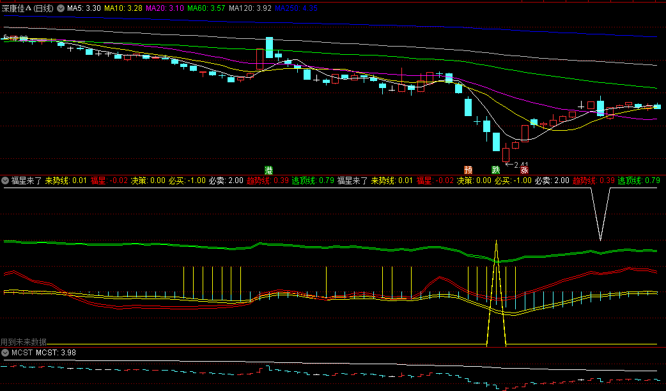Click the 用到未来数据 warning text
The height and width of the screenshot is (391, 666).
pyautogui.click(x=24, y=342)
